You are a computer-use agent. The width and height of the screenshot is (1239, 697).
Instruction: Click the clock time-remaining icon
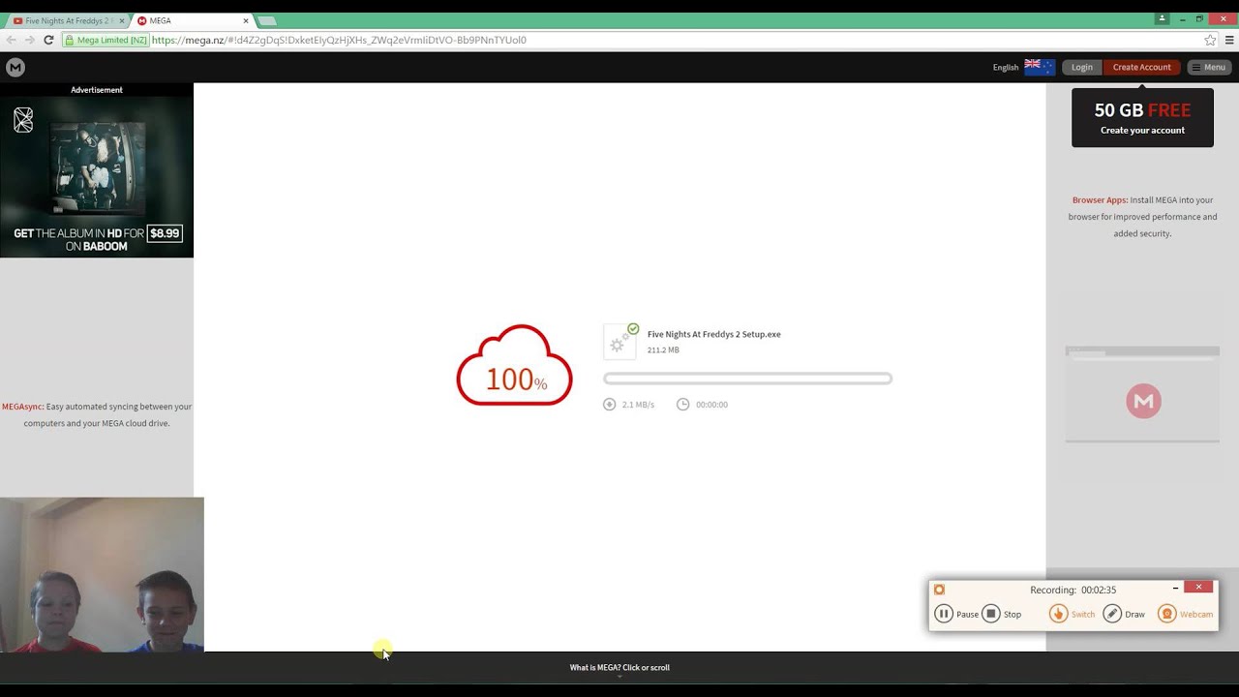(x=683, y=405)
